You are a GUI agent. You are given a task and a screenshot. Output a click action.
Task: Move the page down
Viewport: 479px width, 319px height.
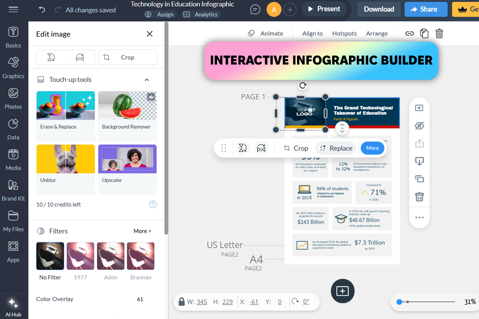click(x=419, y=161)
